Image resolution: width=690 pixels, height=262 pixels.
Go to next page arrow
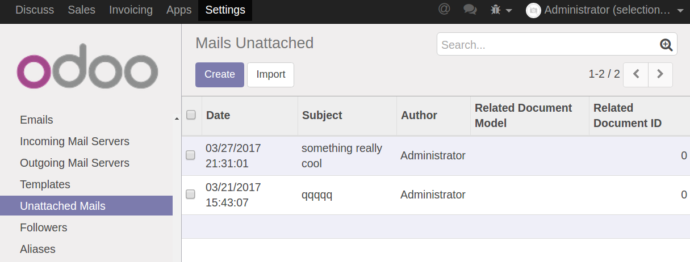pos(660,74)
